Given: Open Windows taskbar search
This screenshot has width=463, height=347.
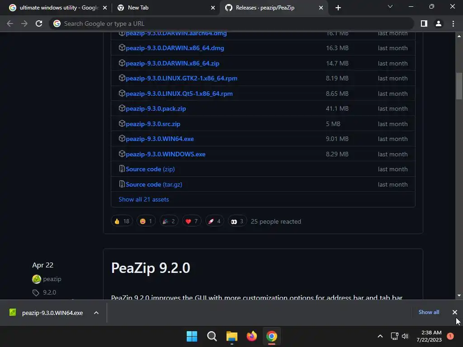Looking at the screenshot, I should (x=212, y=336).
